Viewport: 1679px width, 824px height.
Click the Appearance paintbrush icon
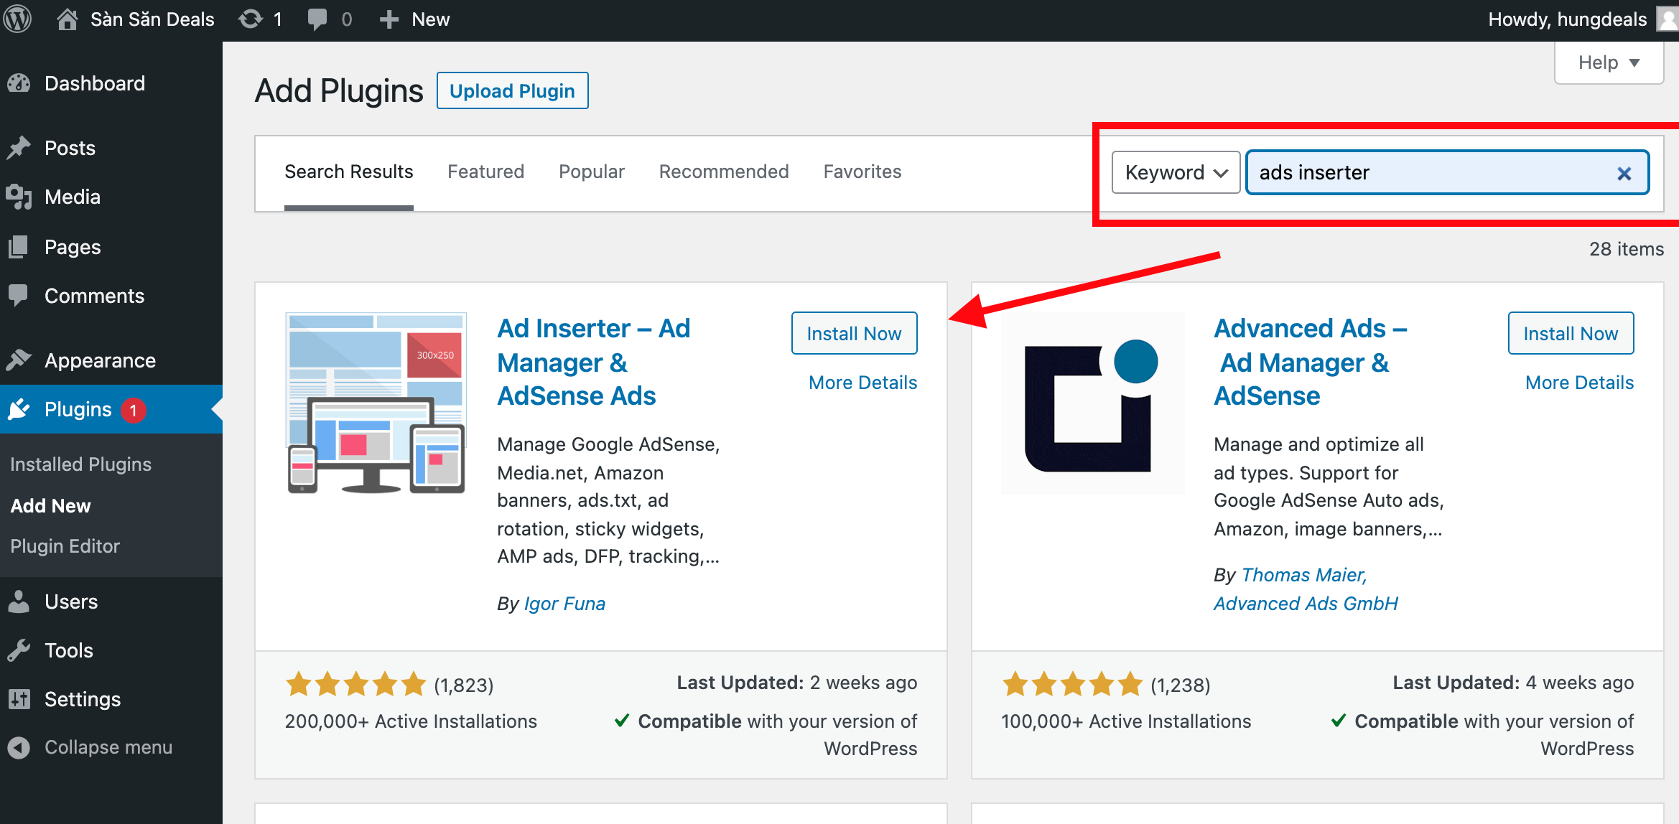click(19, 360)
